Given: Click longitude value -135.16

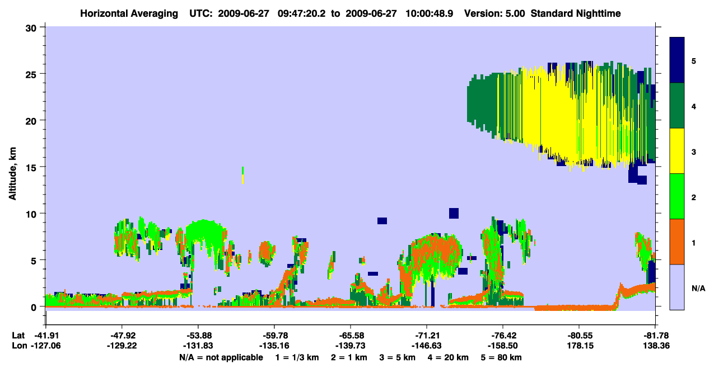Looking at the screenshot, I should (274, 346).
